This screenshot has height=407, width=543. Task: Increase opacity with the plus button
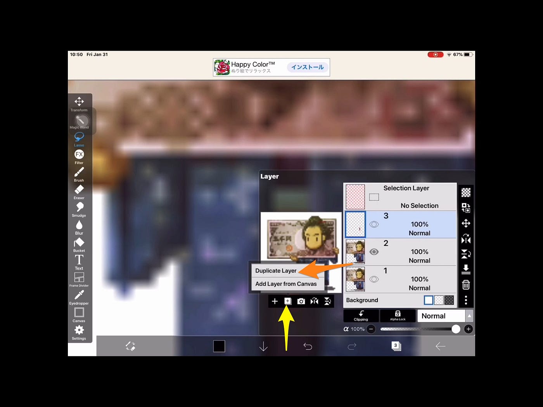point(469,329)
